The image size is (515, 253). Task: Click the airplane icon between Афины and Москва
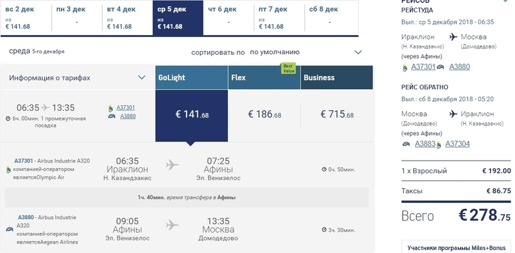tap(172, 225)
